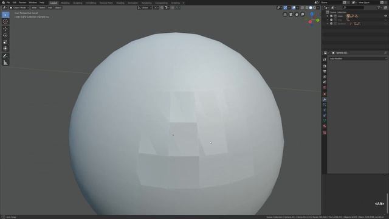Click the hand pan-view navigation icon
The width and height of the screenshot is (389, 219).
(297, 15)
